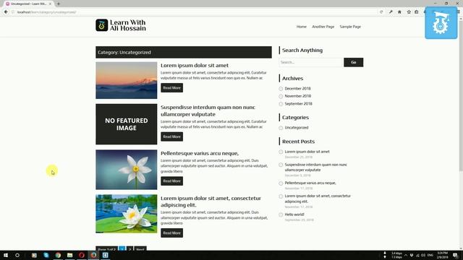Open the first Lorem ipsum dolor sit amet title

(195, 65)
